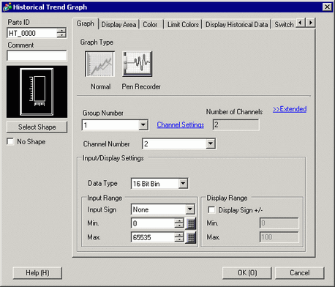Click the Select Shape button
Viewport: 335px width, 287px height.
click(37, 127)
